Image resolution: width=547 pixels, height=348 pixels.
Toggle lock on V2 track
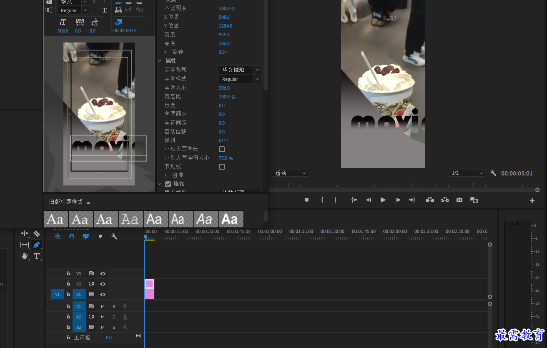pos(68,284)
